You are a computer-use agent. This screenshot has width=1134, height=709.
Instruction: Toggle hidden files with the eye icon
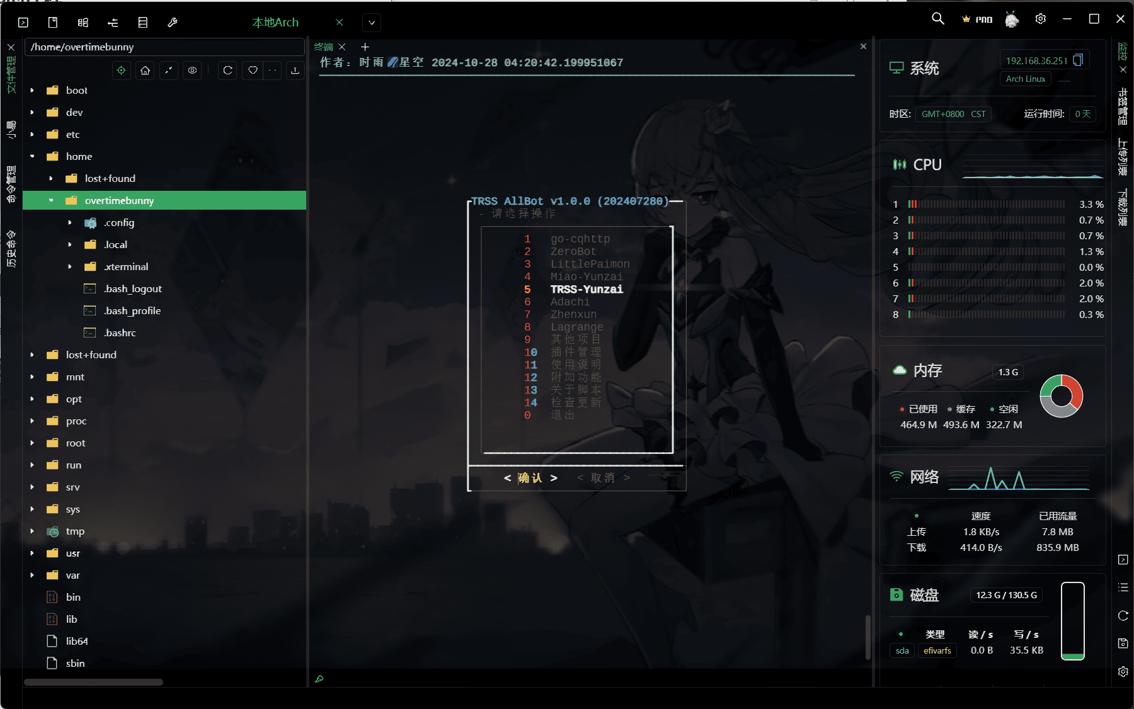pyautogui.click(x=192, y=71)
